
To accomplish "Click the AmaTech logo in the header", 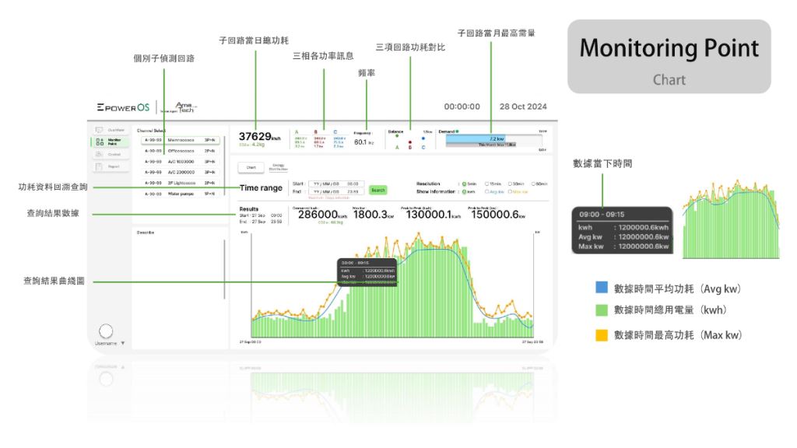I will click(x=179, y=107).
